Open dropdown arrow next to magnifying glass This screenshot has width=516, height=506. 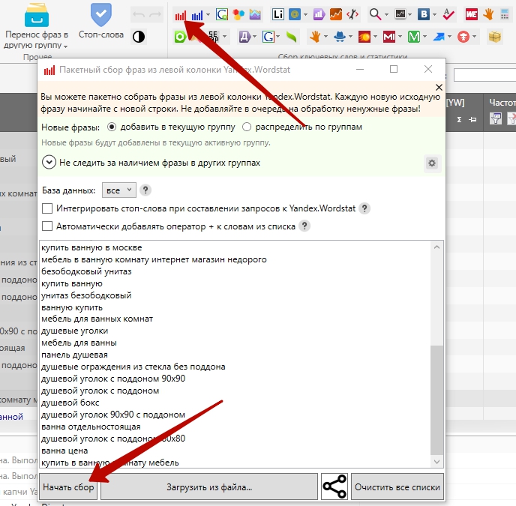click(x=386, y=15)
